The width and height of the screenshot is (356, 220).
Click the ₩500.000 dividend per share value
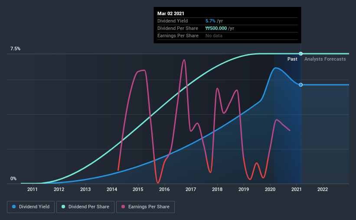pyautogui.click(x=216, y=28)
